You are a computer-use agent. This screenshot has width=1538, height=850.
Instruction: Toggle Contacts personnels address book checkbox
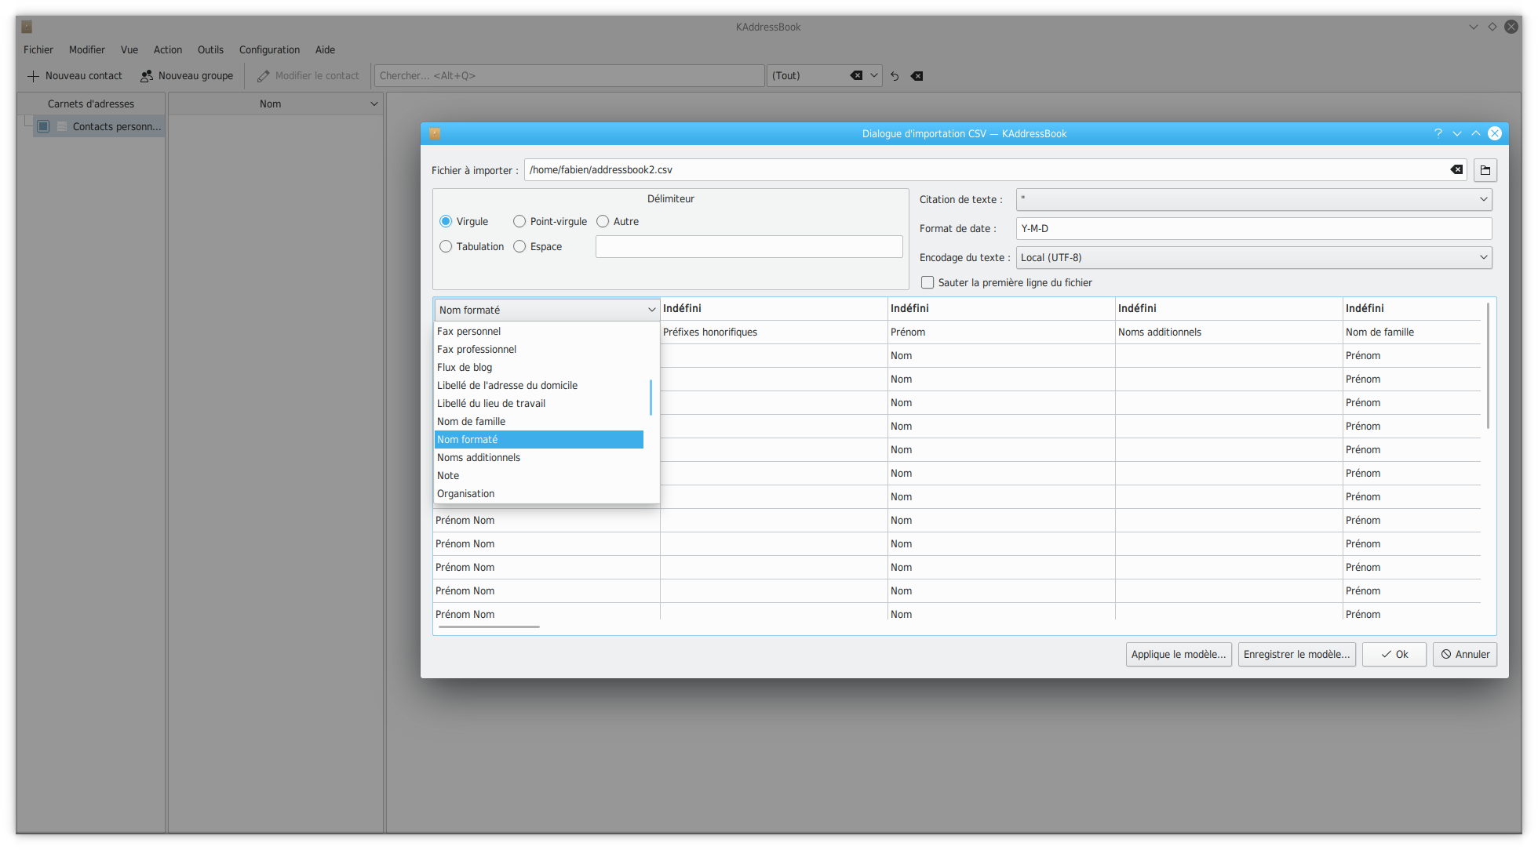(x=44, y=126)
